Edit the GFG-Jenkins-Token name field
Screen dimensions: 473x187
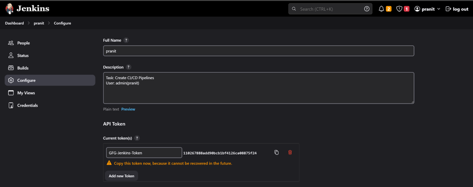pos(144,153)
